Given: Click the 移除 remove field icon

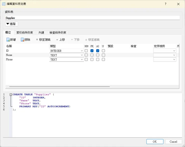Looking at the screenshot, I should [x=22, y=40].
